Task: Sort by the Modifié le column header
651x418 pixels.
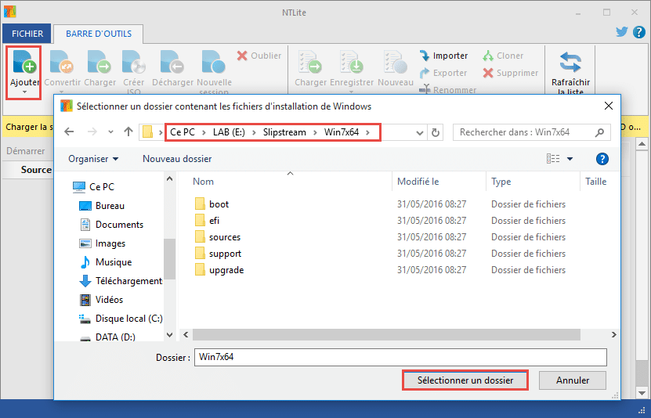Action: [418, 182]
